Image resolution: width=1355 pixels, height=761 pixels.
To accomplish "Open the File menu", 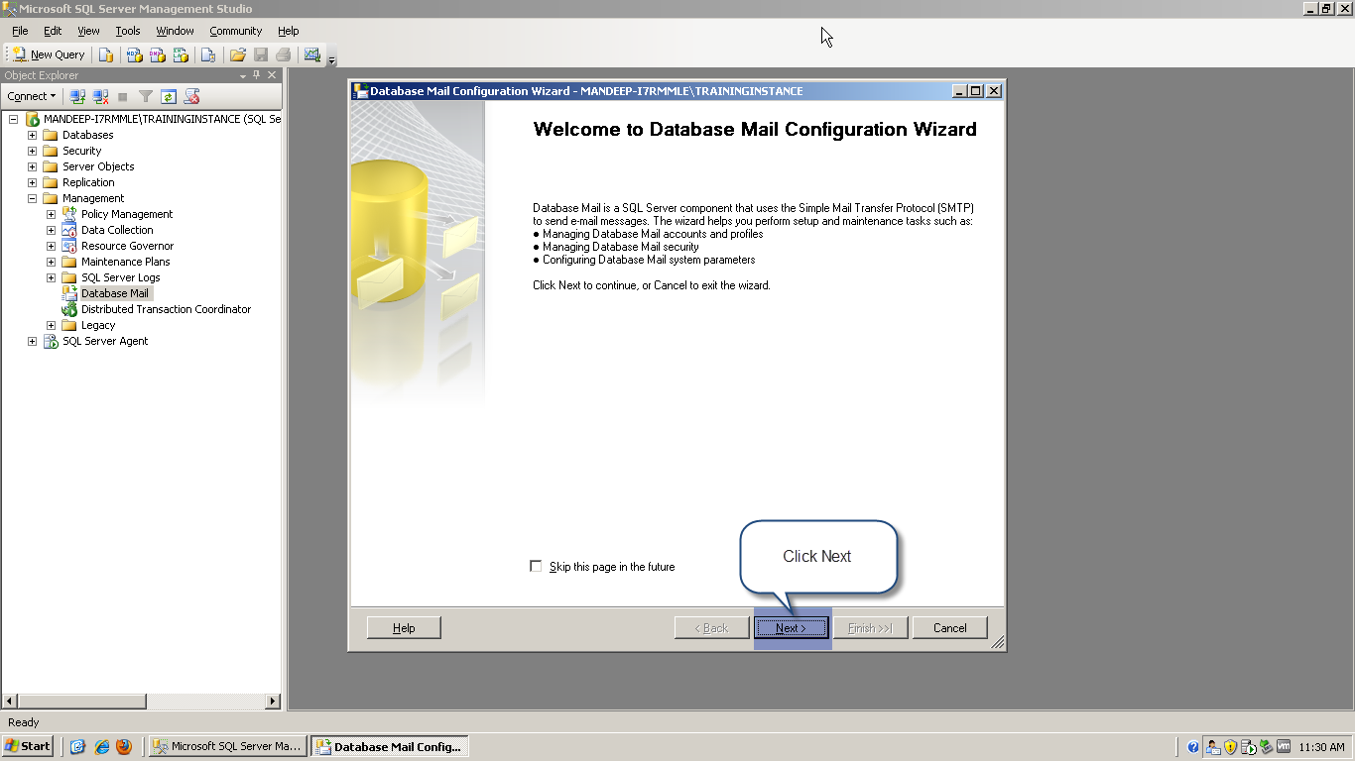I will [20, 31].
